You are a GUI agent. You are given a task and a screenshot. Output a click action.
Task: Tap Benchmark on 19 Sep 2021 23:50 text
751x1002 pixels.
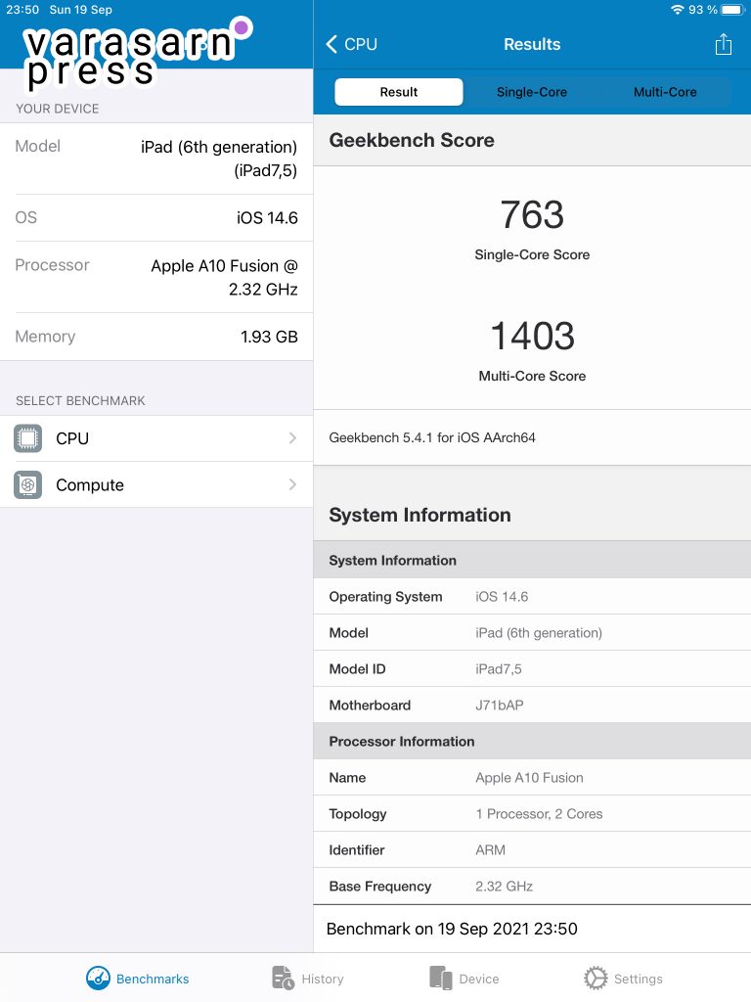tap(452, 929)
